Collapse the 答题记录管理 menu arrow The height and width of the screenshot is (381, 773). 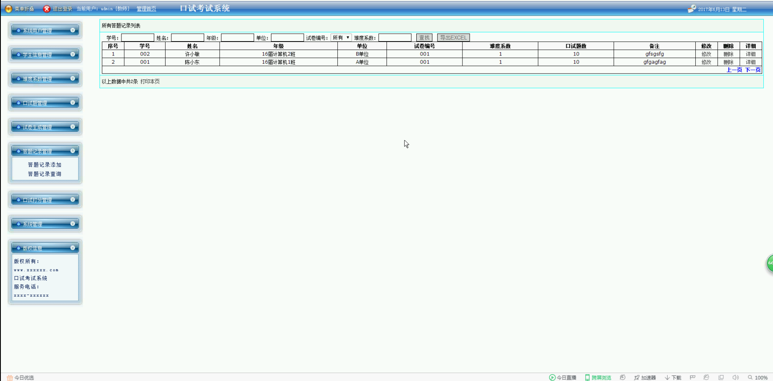(73, 151)
